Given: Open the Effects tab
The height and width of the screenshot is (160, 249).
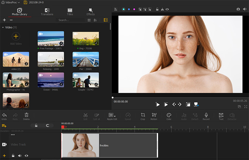Looking at the screenshot, I should click(x=91, y=12).
